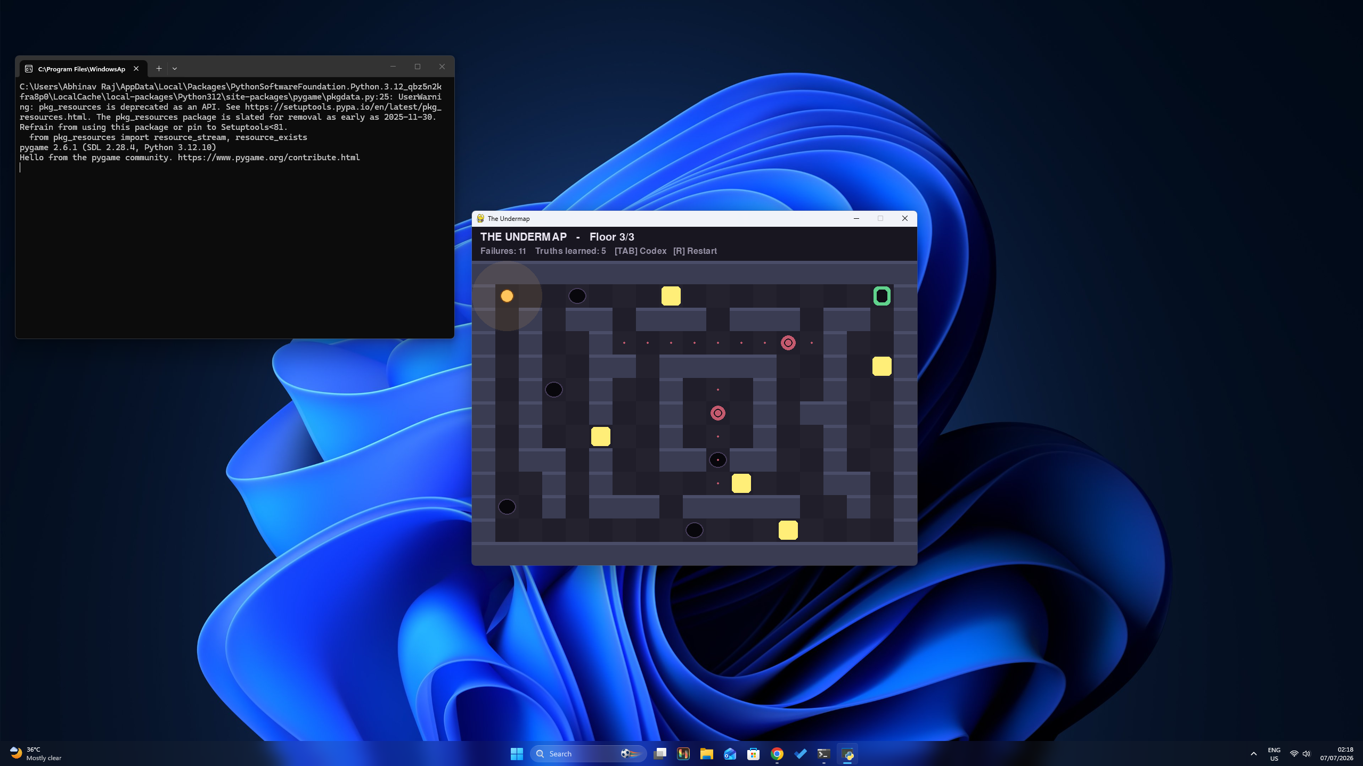This screenshot has width=1363, height=766.
Task: Click the yellow tile in the top maze row
Action: (671, 296)
